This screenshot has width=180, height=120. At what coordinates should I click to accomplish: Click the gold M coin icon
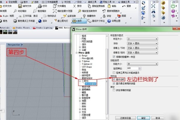tap(163, 3)
